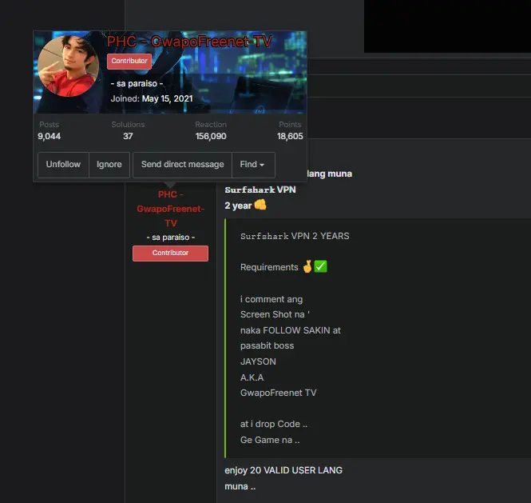Click the fist emoji next to '2 year'
The height and width of the screenshot is (503, 531).
pyautogui.click(x=260, y=205)
